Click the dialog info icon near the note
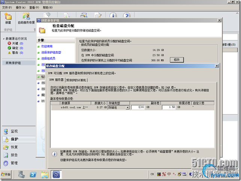This screenshot has height=181, width=241. pos(54,154)
